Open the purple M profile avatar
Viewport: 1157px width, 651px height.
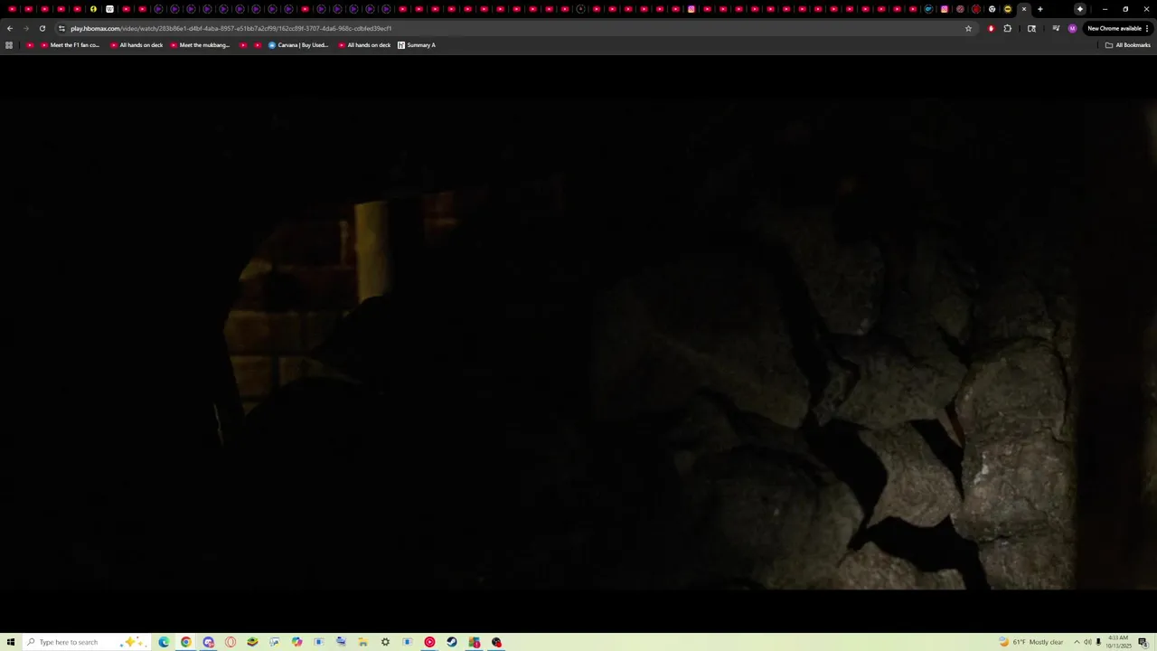click(1072, 28)
